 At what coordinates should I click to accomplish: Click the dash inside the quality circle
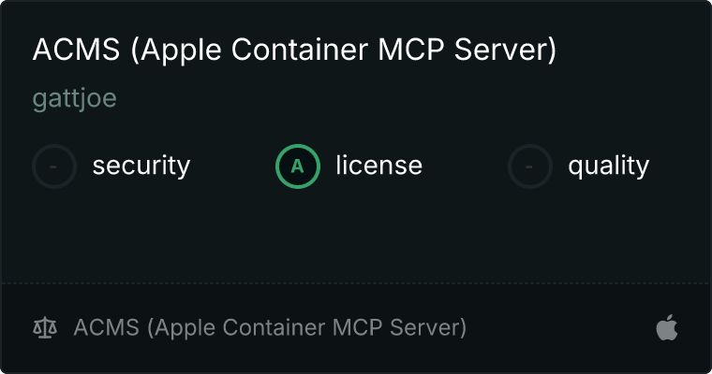coord(529,166)
